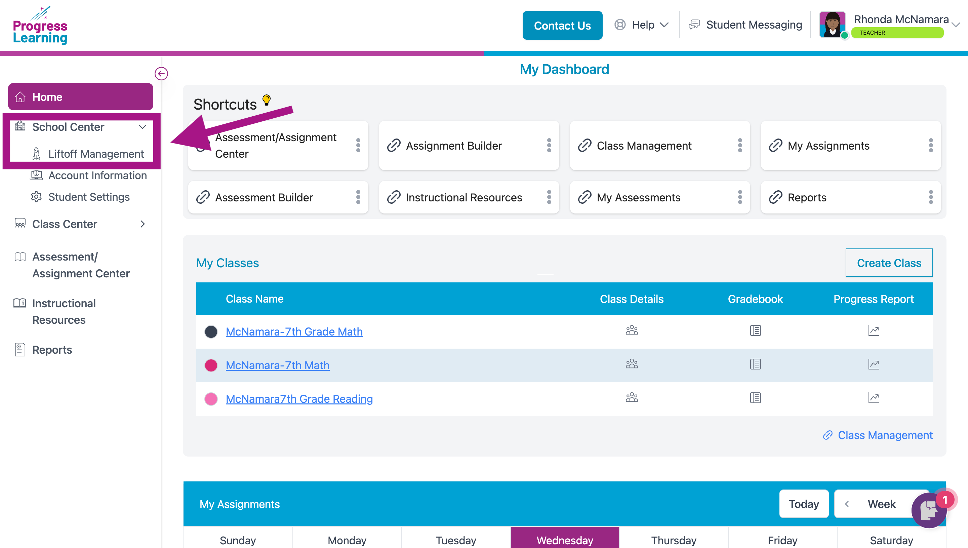
Task: Jump to Today in My Assignments
Action: point(804,504)
